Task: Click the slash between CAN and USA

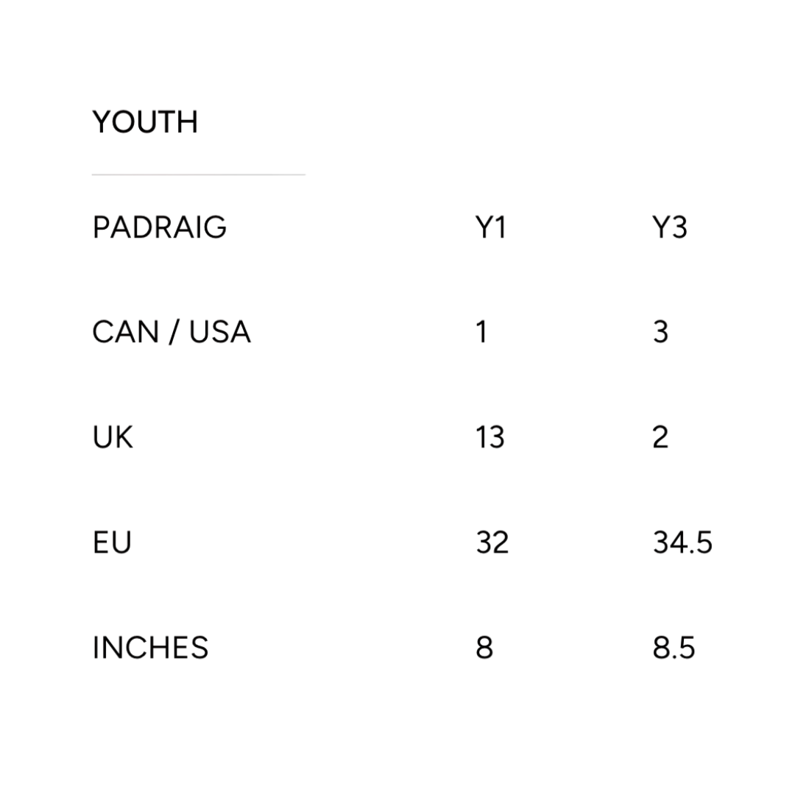Action: pyautogui.click(x=174, y=333)
